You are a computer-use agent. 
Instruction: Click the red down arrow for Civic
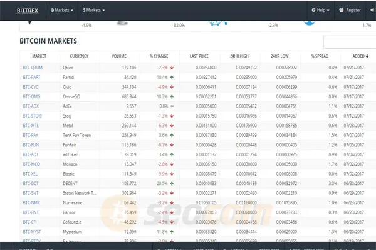click(x=172, y=87)
